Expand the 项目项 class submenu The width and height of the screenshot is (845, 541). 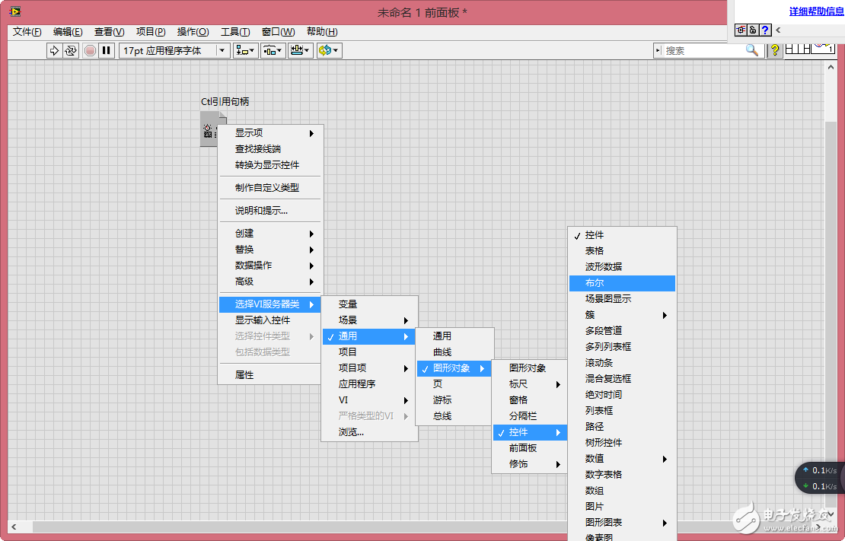[369, 368]
